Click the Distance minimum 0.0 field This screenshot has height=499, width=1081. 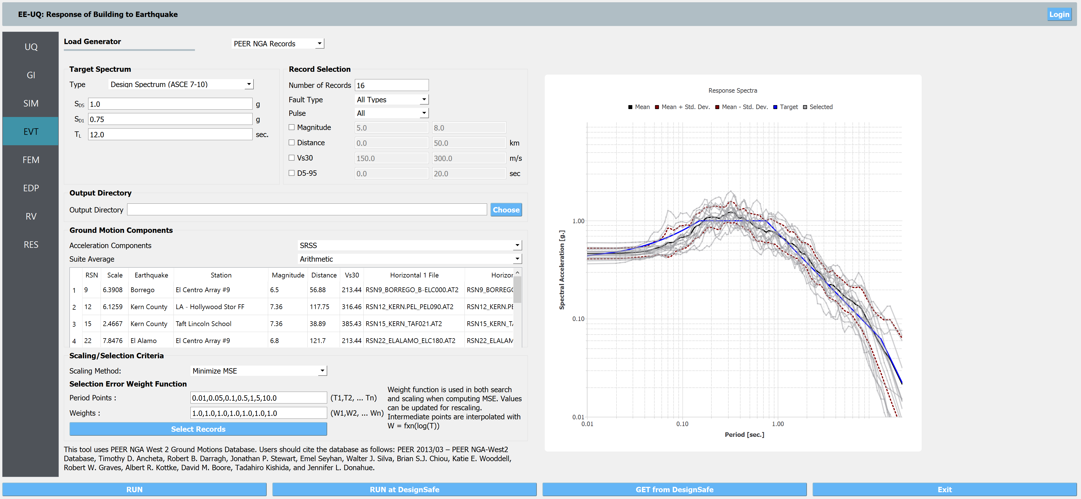click(392, 143)
